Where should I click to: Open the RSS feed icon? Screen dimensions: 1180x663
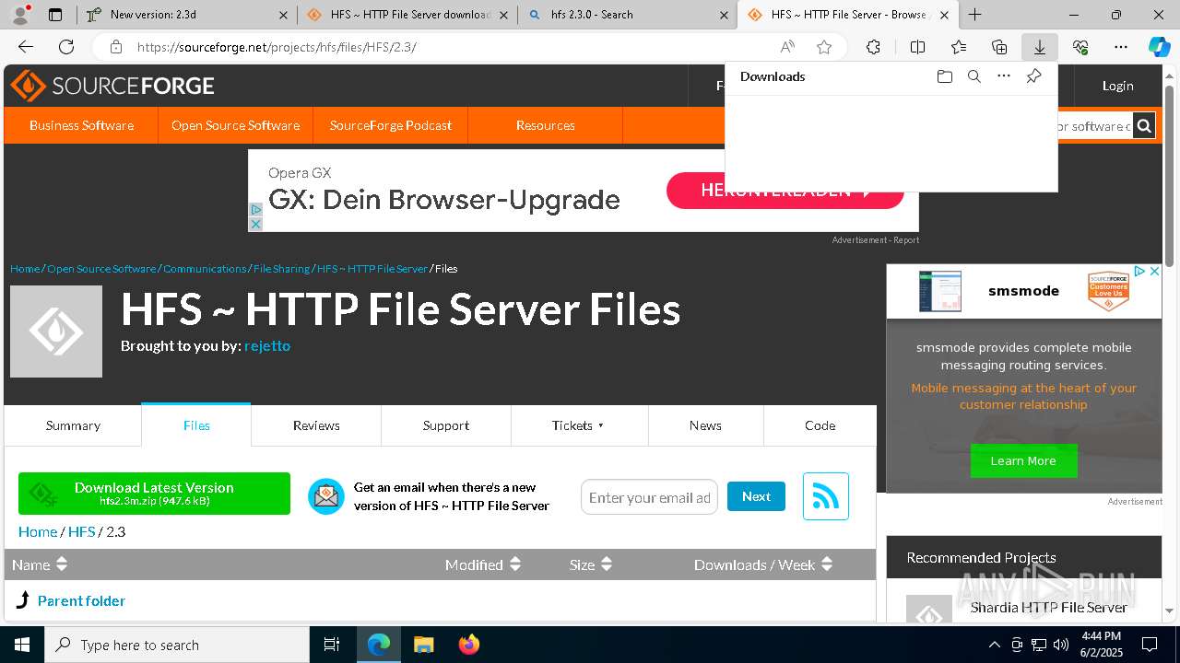point(825,496)
